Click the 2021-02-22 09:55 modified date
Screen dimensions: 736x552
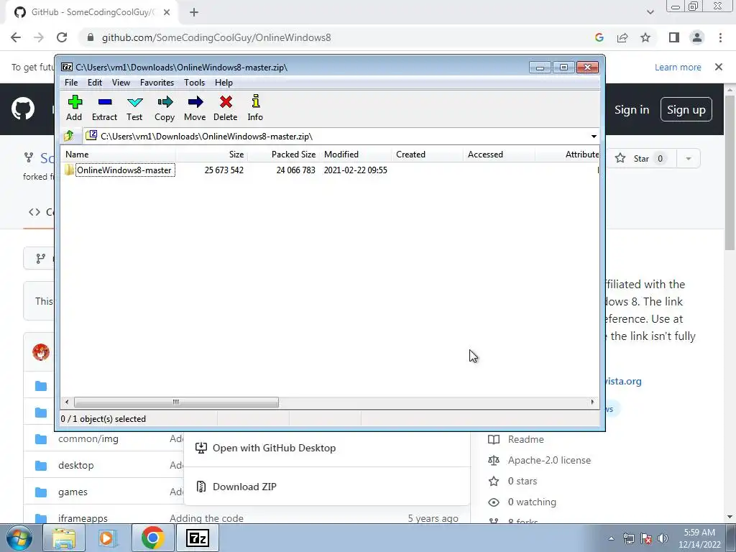[355, 170]
